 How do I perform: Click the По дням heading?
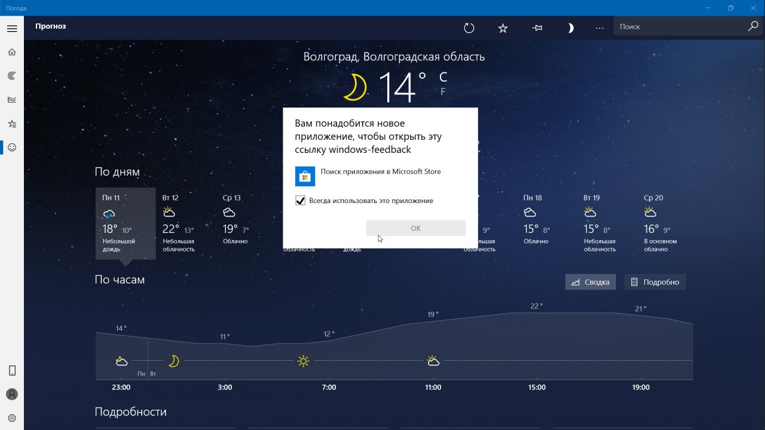pos(117,172)
